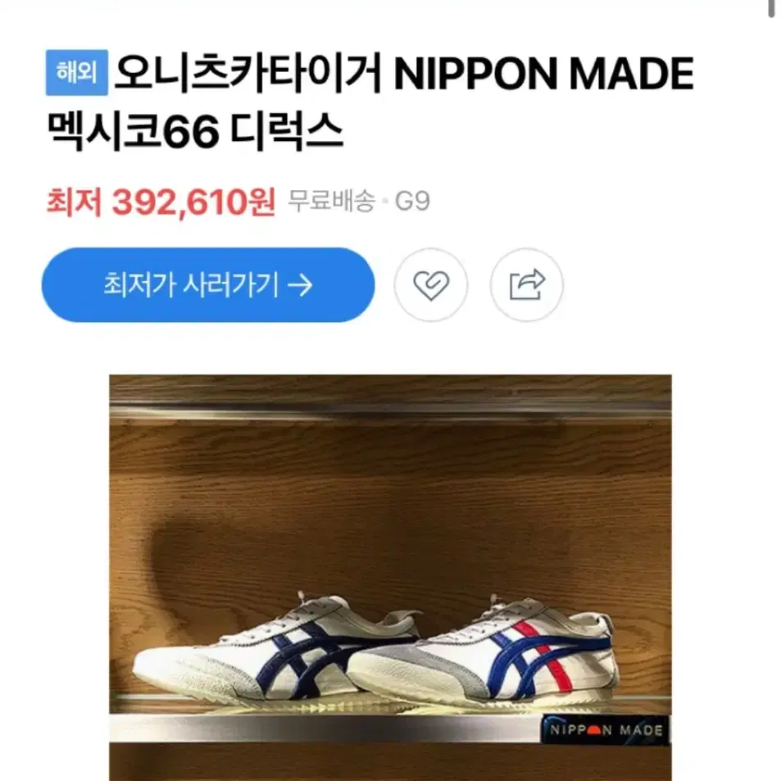Click the metal shelf edge below sneakers
The height and width of the screenshot is (781, 781).
[x=324, y=729]
